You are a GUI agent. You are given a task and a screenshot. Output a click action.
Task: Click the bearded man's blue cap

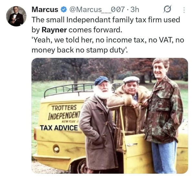click(x=102, y=80)
